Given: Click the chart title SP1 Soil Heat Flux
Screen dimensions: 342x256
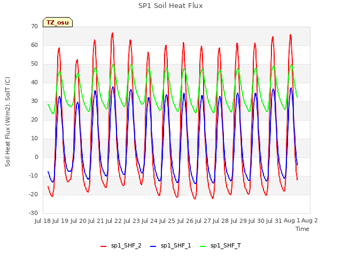Looking at the screenshot, I should click(x=170, y=6).
